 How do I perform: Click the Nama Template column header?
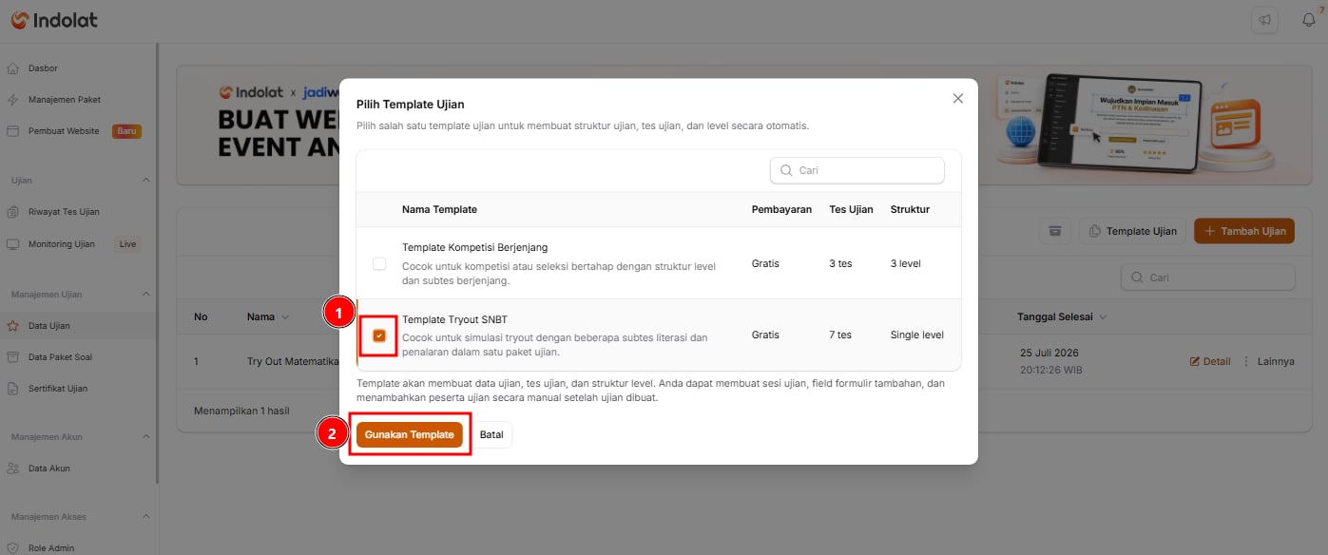pyautogui.click(x=439, y=209)
